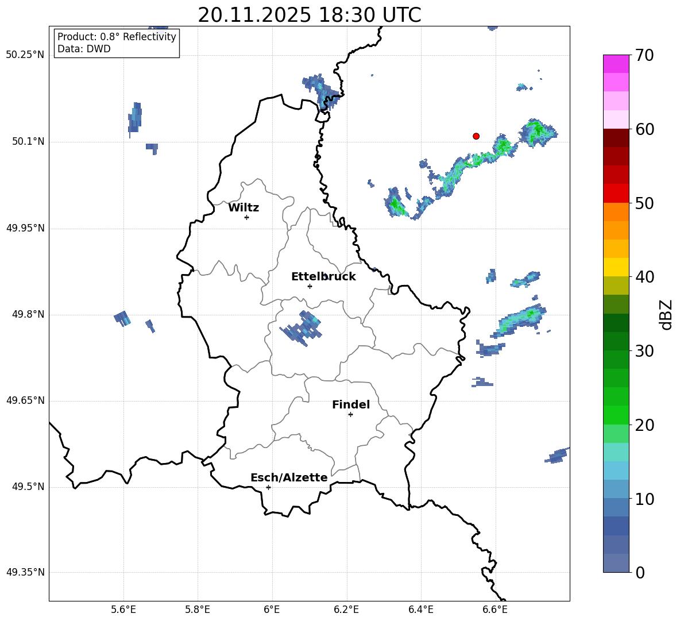
Task: Click the yellow colorbar swatch near 40
Action: click(616, 267)
